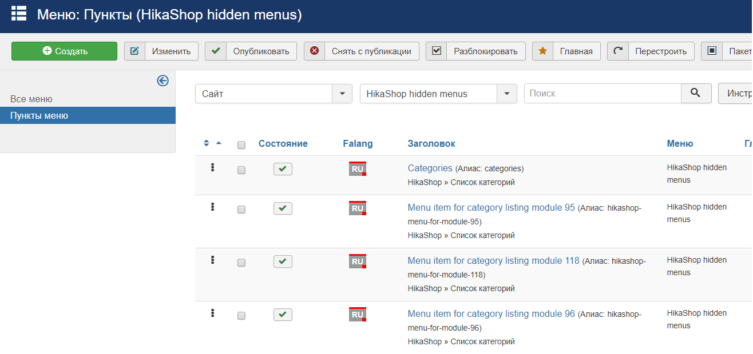
Task: Click the drag handle for module 96 row
Action: (212, 313)
